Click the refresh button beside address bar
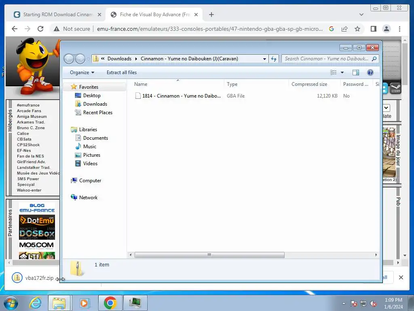 coord(274,59)
